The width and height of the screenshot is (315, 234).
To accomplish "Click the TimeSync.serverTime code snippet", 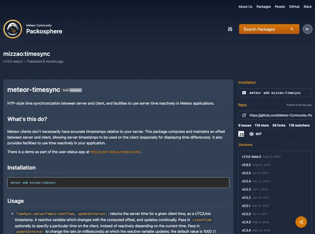I will pyautogui.click(x=61, y=214).
